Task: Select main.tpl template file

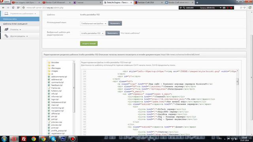Action: tap(53, 105)
